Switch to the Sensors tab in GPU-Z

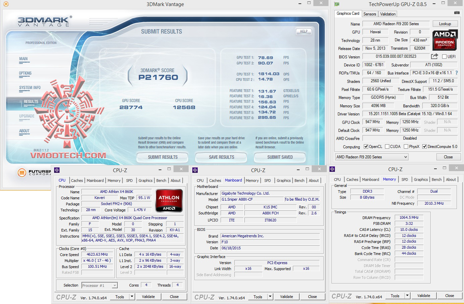[370, 14]
